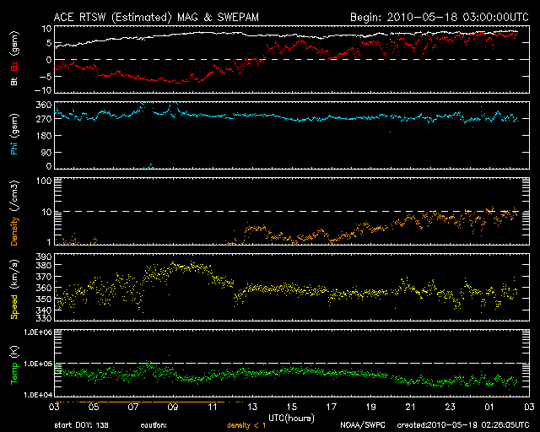
Task: Click the '19' hour tick label
Action: click(371, 407)
